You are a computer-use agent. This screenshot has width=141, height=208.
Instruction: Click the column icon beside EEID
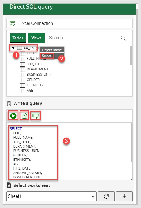tap(22, 54)
